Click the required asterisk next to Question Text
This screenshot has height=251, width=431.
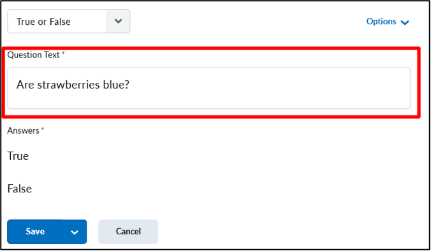pyautogui.click(x=63, y=52)
